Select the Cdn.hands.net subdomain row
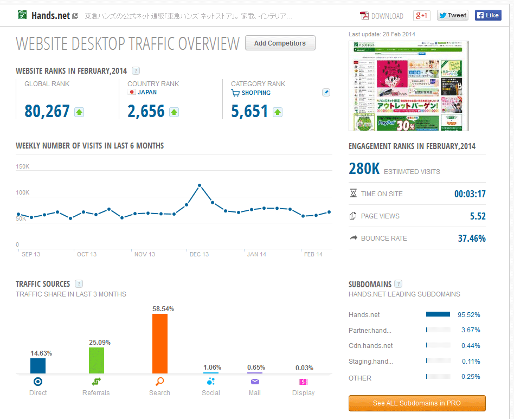The height and width of the screenshot is (419, 514). coord(414,346)
